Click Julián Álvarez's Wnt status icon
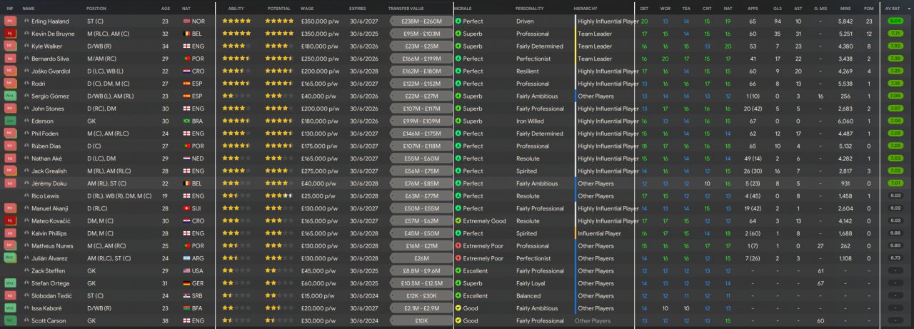914x329 pixels. (10, 258)
